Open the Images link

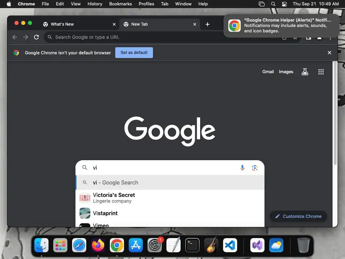click(286, 71)
